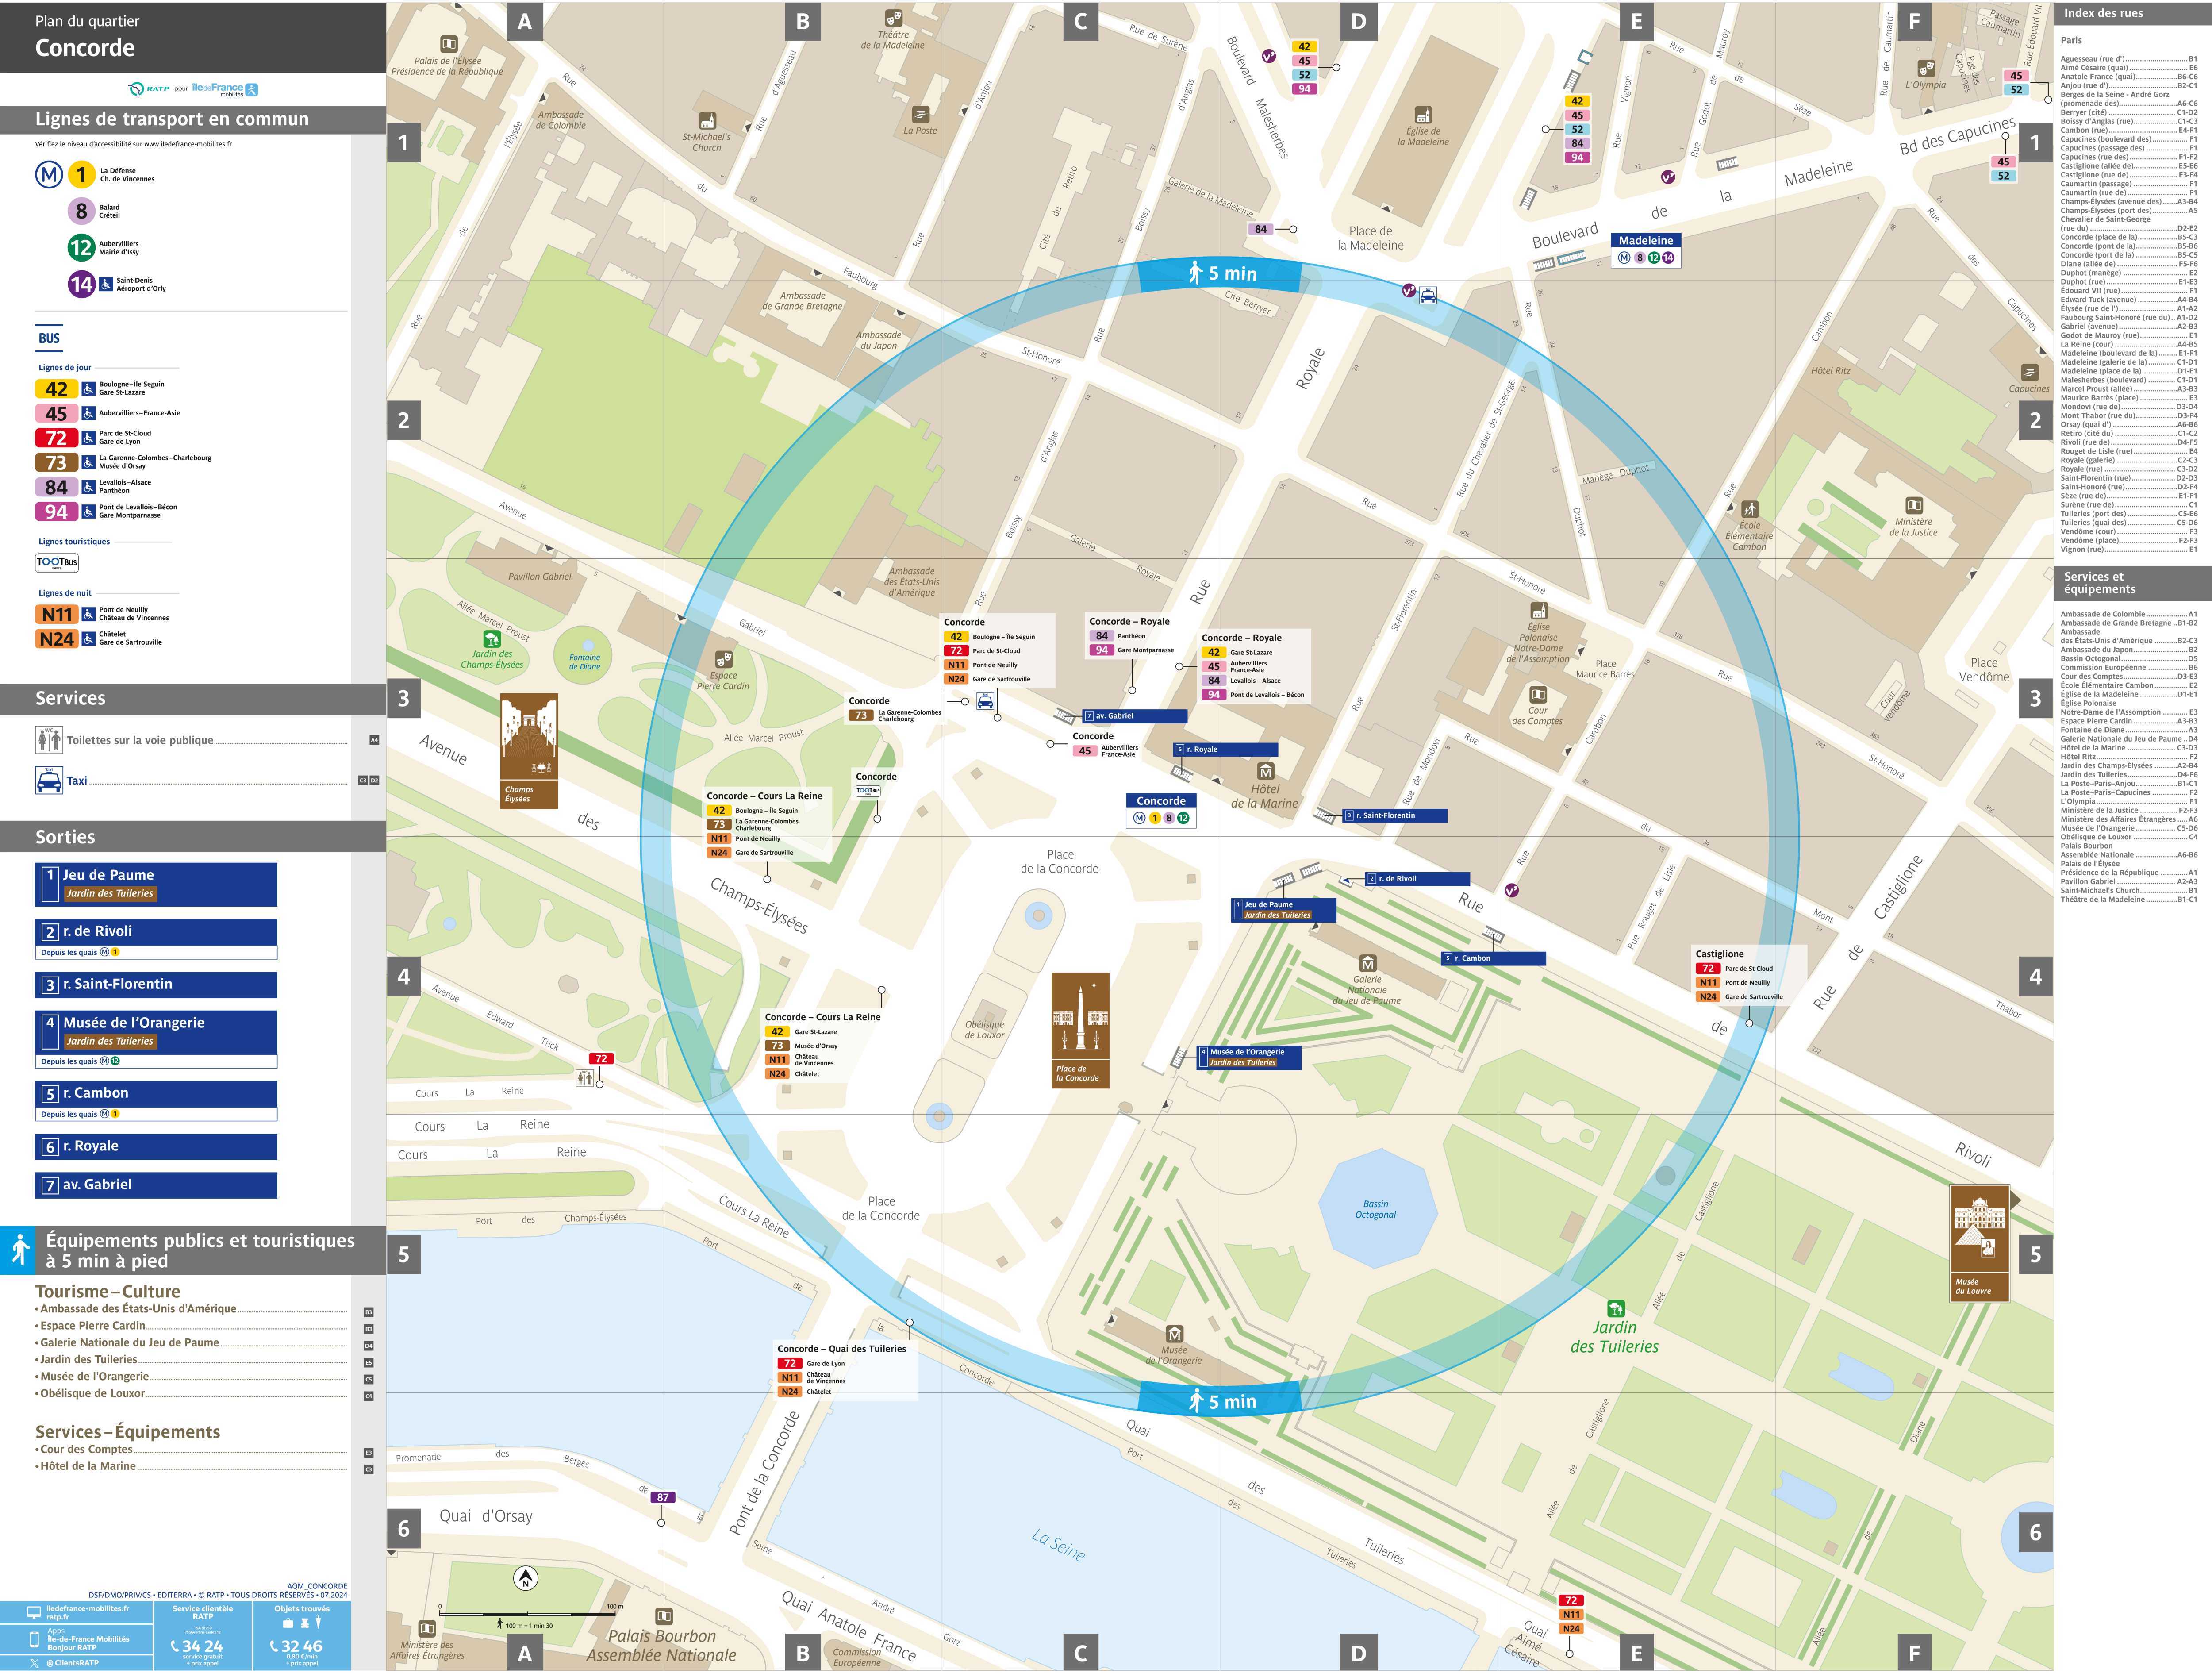Click the Concorde metro station label on map
Viewport: 2212px width, 1673px height.
point(1161,801)
